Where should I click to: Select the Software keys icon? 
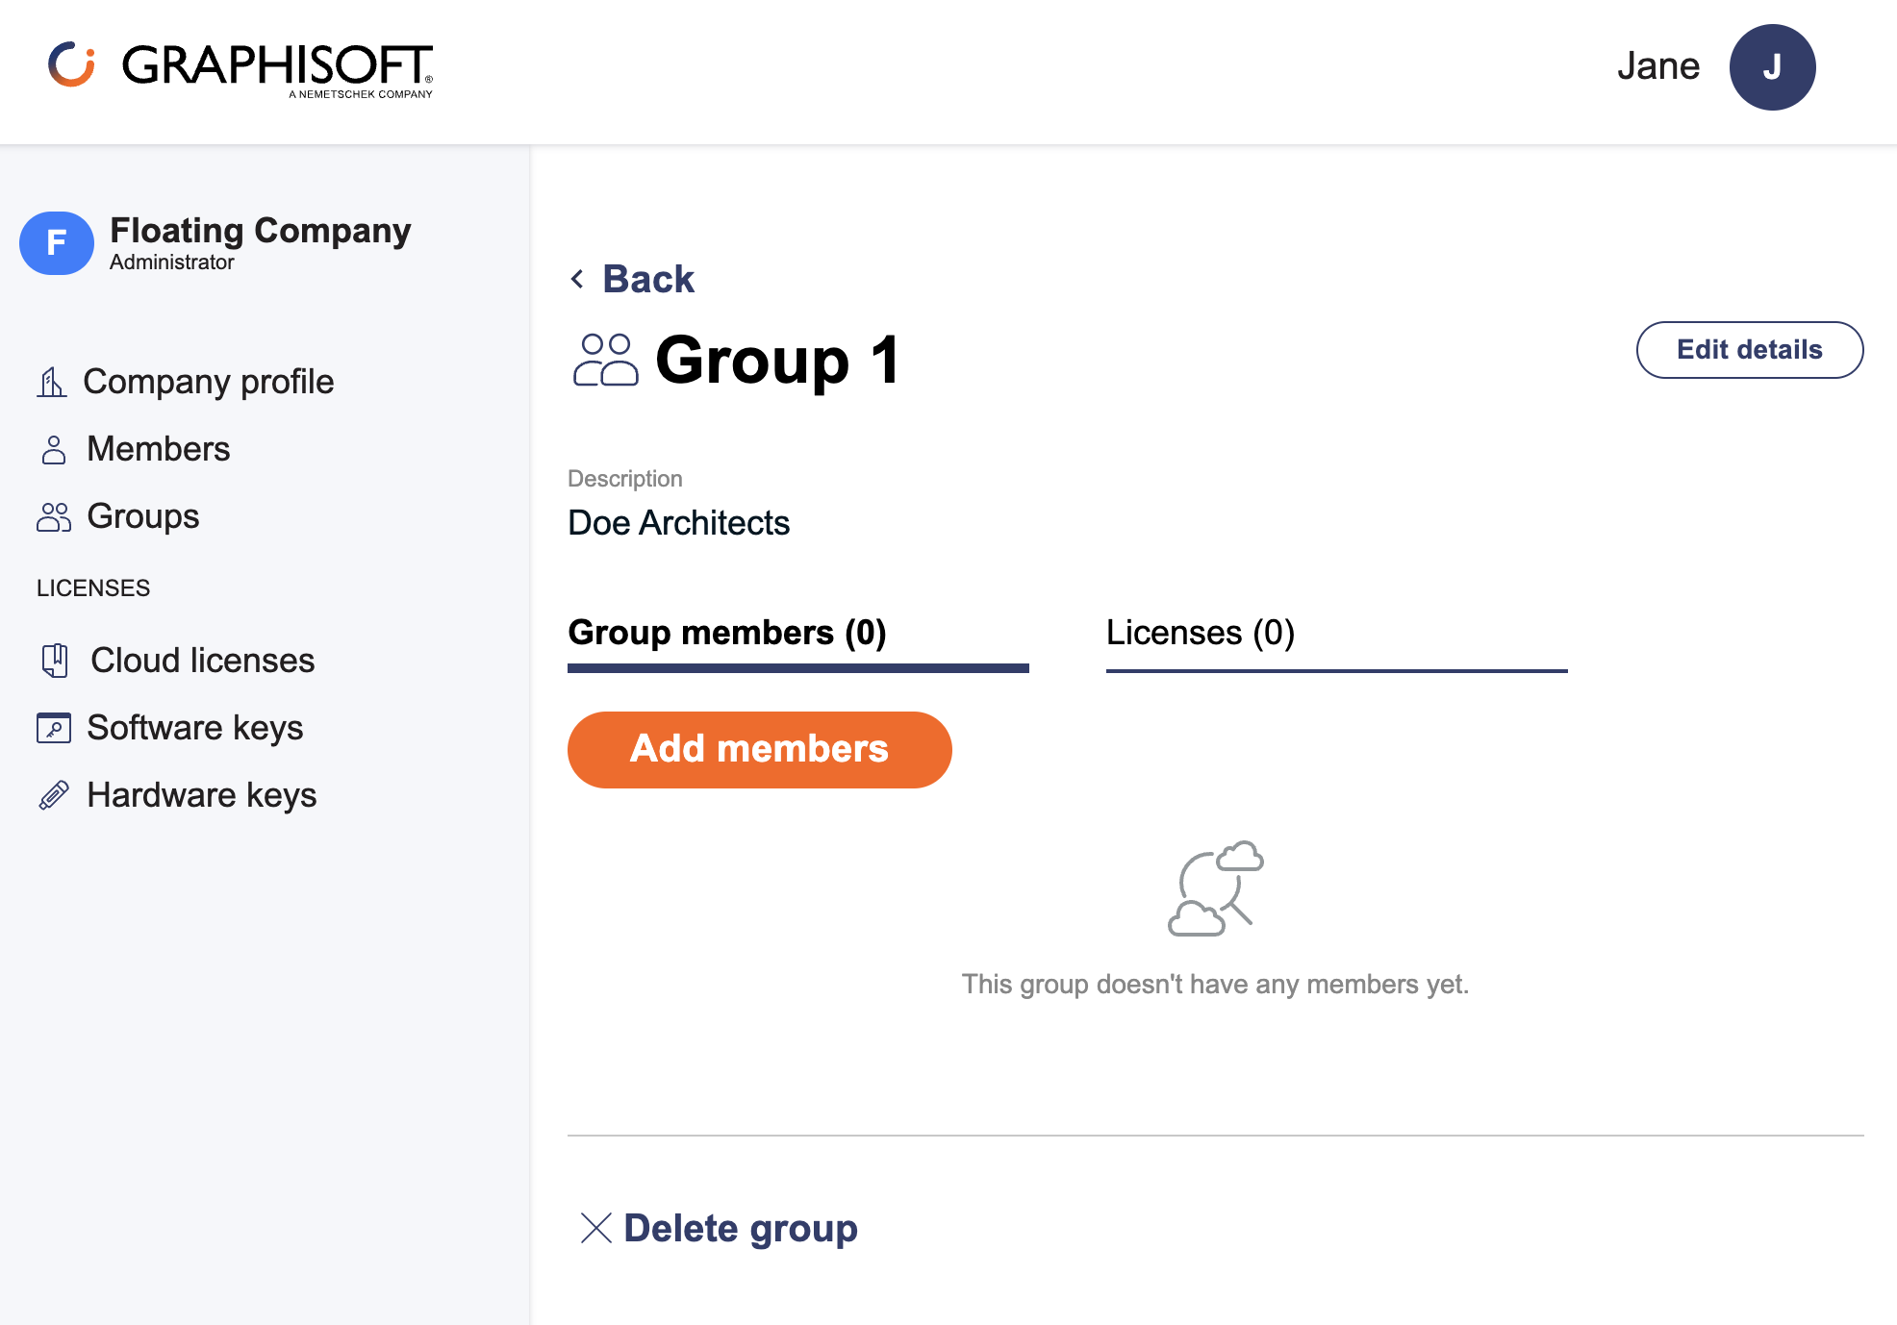tap(55, 727)
